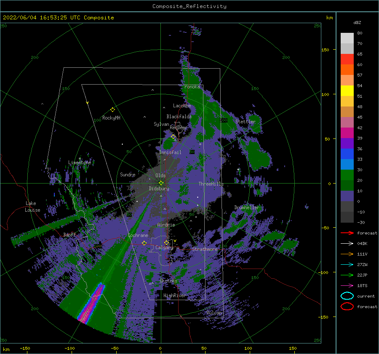Click the yellow diamond marker below RedDeer

click(x=173, y=137)
